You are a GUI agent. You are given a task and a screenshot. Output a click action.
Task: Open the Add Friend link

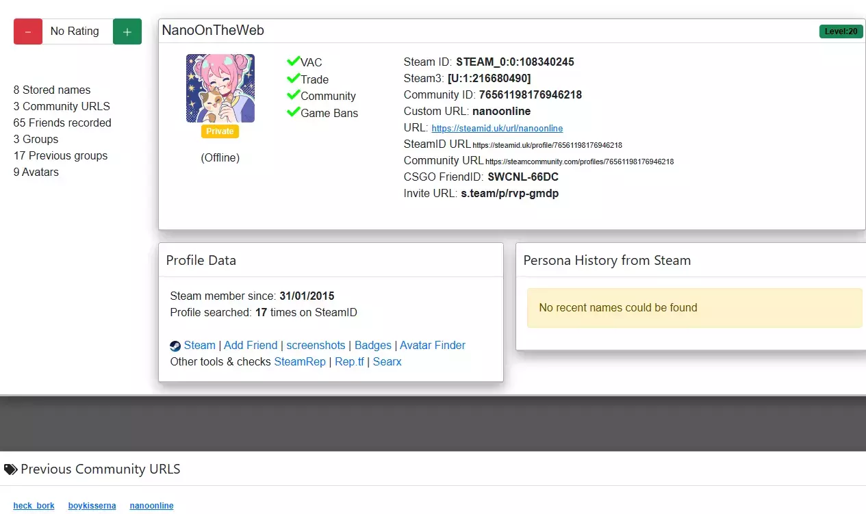click(x=251, y=345)
